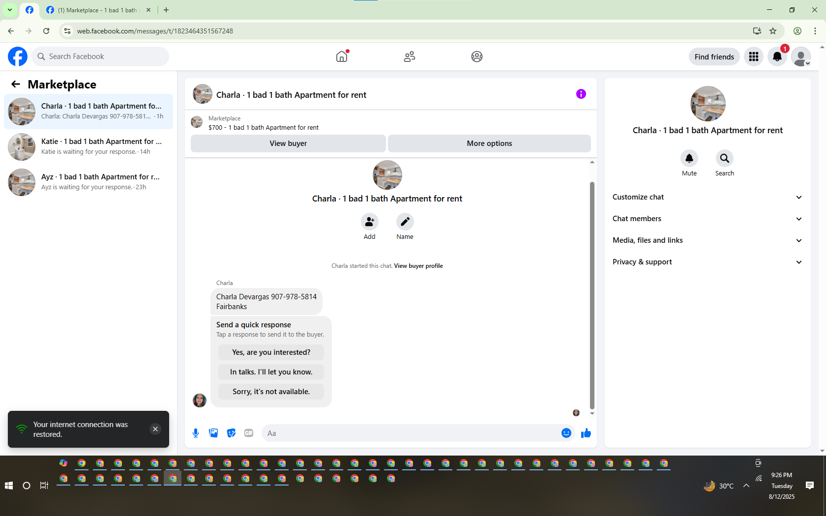826x516 pixels.
Task: Open a new browser tab
Action: 166,10
